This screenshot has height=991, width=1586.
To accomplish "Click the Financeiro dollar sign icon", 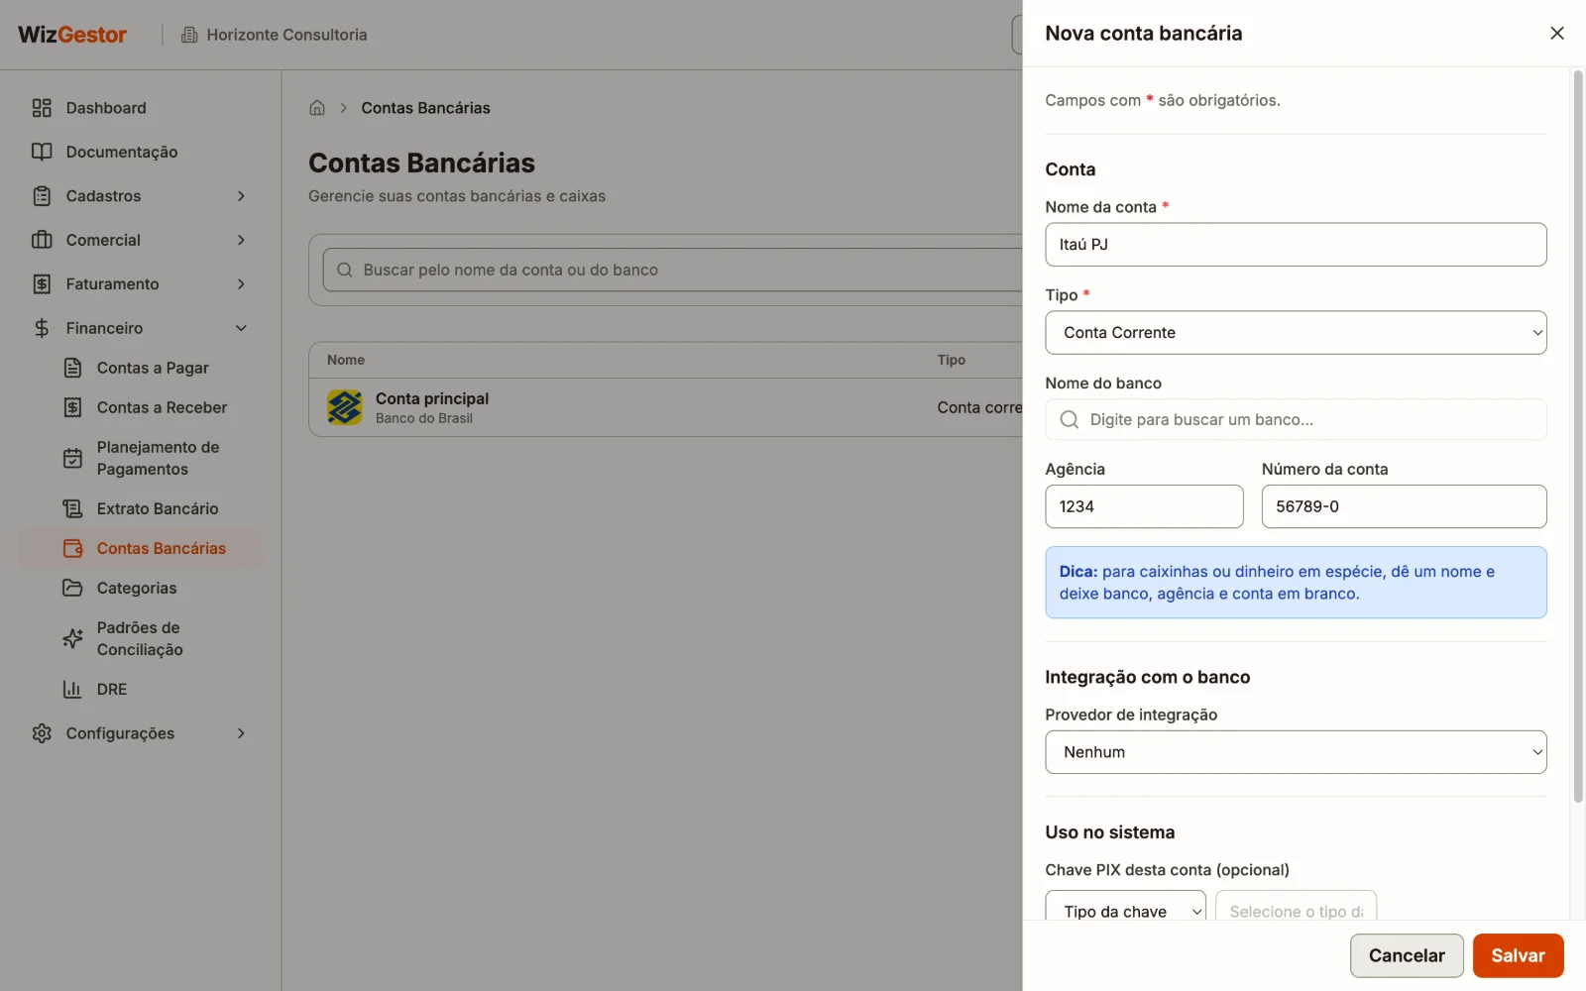I will [x=42, y=328].
